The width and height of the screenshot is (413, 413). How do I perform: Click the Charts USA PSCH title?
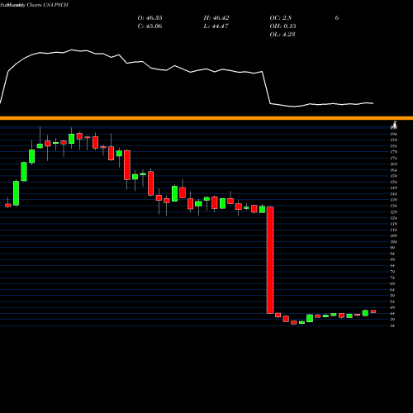tap(48, 5)
